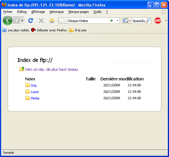Viewport: 169px width, 157px height.
Task: Sort by Dernière modification column header
Action: coord(122,79)
